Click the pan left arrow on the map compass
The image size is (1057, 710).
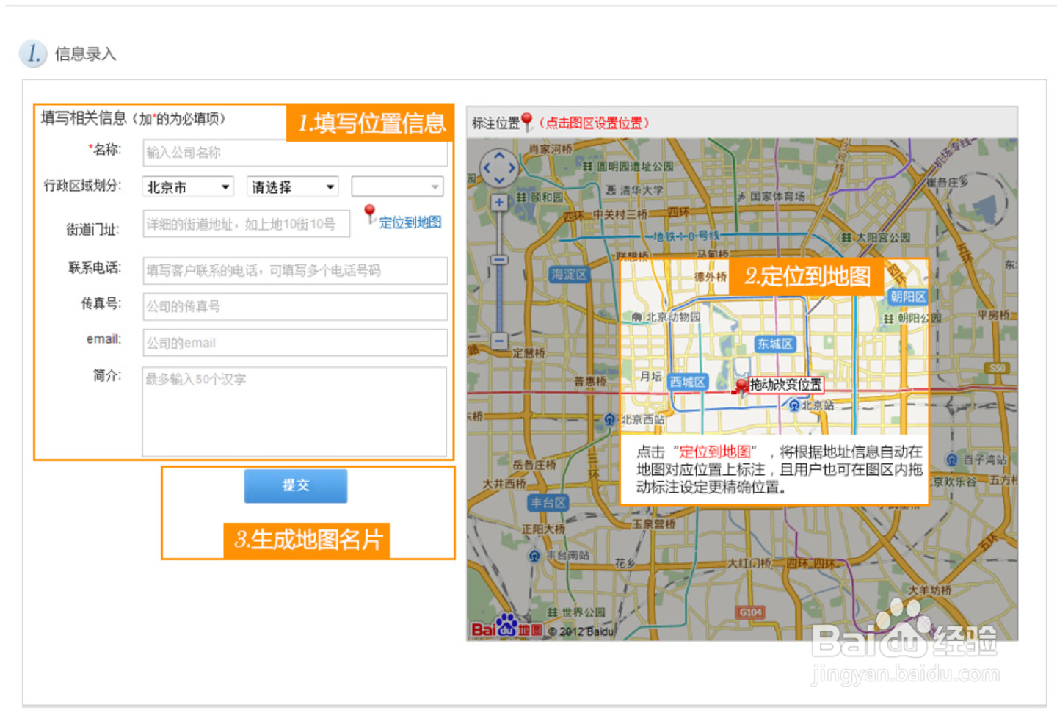(488, 167)
